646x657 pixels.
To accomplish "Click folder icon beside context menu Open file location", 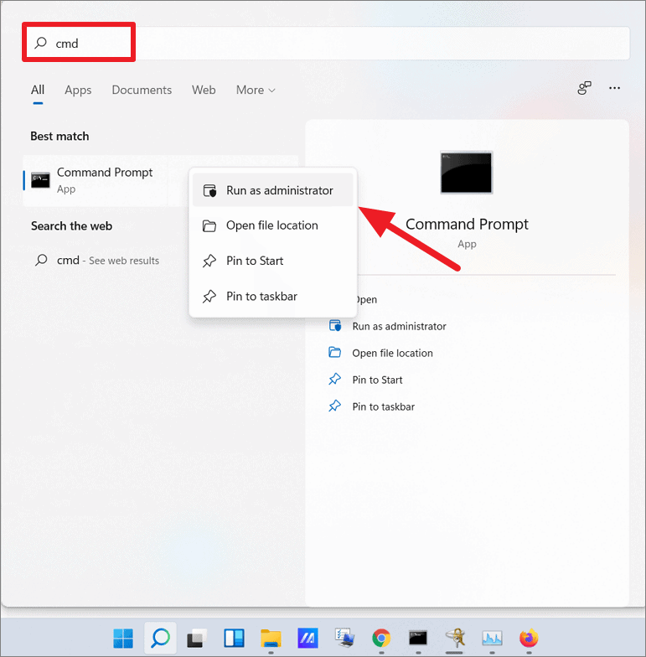I will [209, 226].
